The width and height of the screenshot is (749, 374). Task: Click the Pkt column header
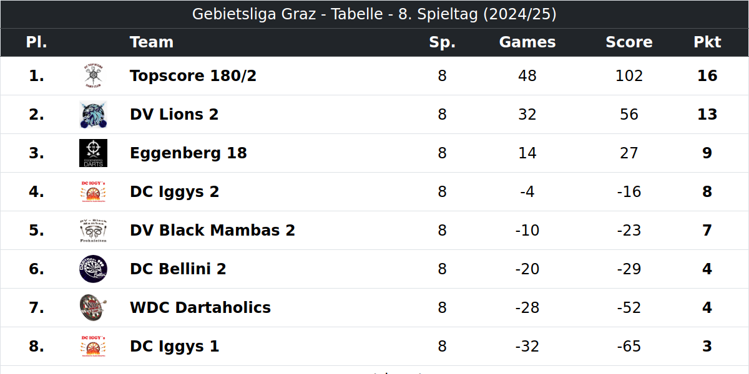(x=707, y=42)
